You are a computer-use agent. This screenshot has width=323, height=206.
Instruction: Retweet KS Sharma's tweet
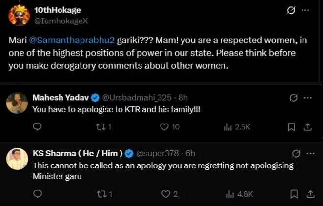pyautogui.click(x=99, y=194)
